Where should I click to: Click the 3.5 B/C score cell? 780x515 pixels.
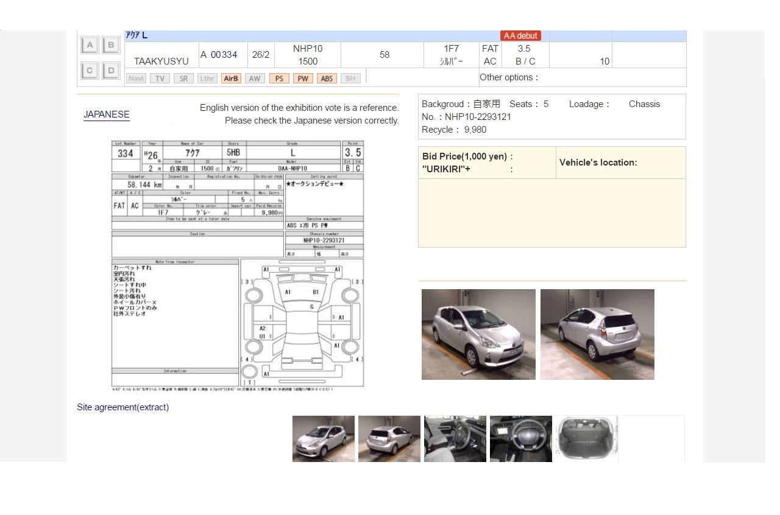pyautogui.click(x=525, y=55)
